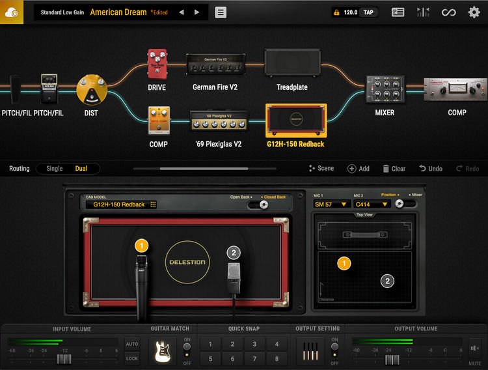Select the red DRIVE pedal
Viewport: 488px width, 370px height.
click(157, 64)
